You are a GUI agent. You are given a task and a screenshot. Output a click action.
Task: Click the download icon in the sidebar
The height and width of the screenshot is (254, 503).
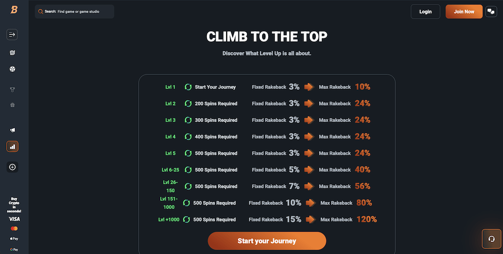(x=13, y=166)
